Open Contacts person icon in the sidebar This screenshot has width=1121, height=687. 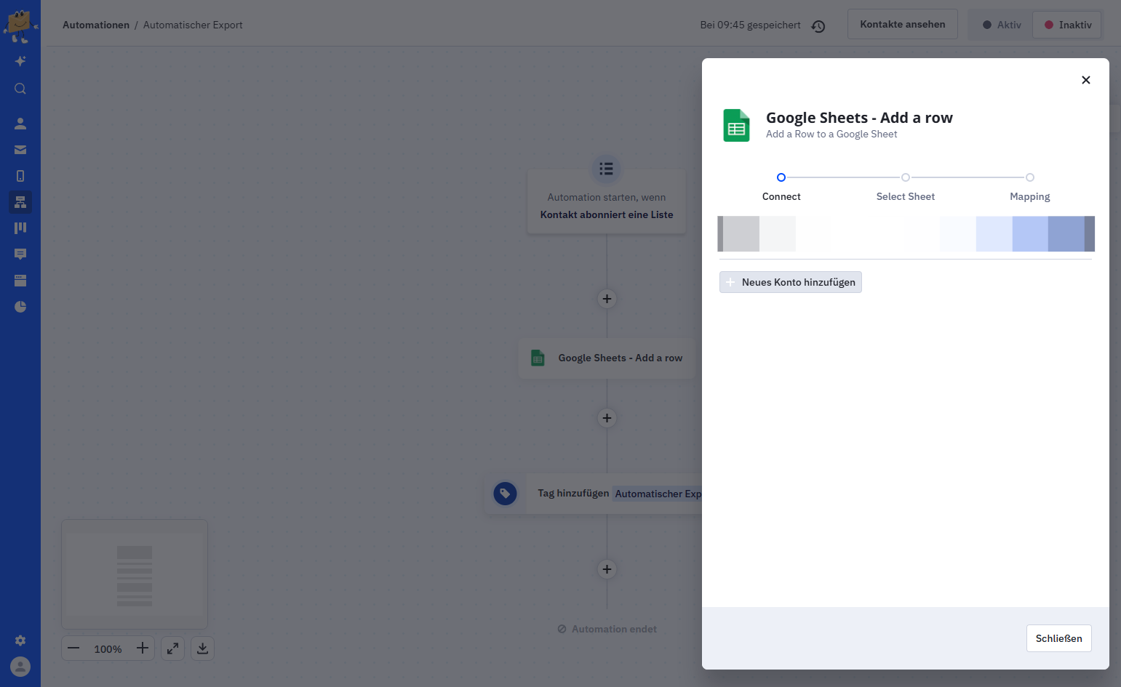pos(20,124)
